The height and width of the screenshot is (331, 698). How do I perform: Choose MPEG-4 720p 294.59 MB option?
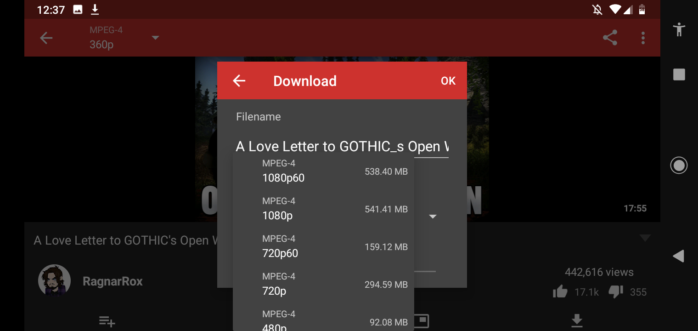pyautogui.click(x=323, y=284)
